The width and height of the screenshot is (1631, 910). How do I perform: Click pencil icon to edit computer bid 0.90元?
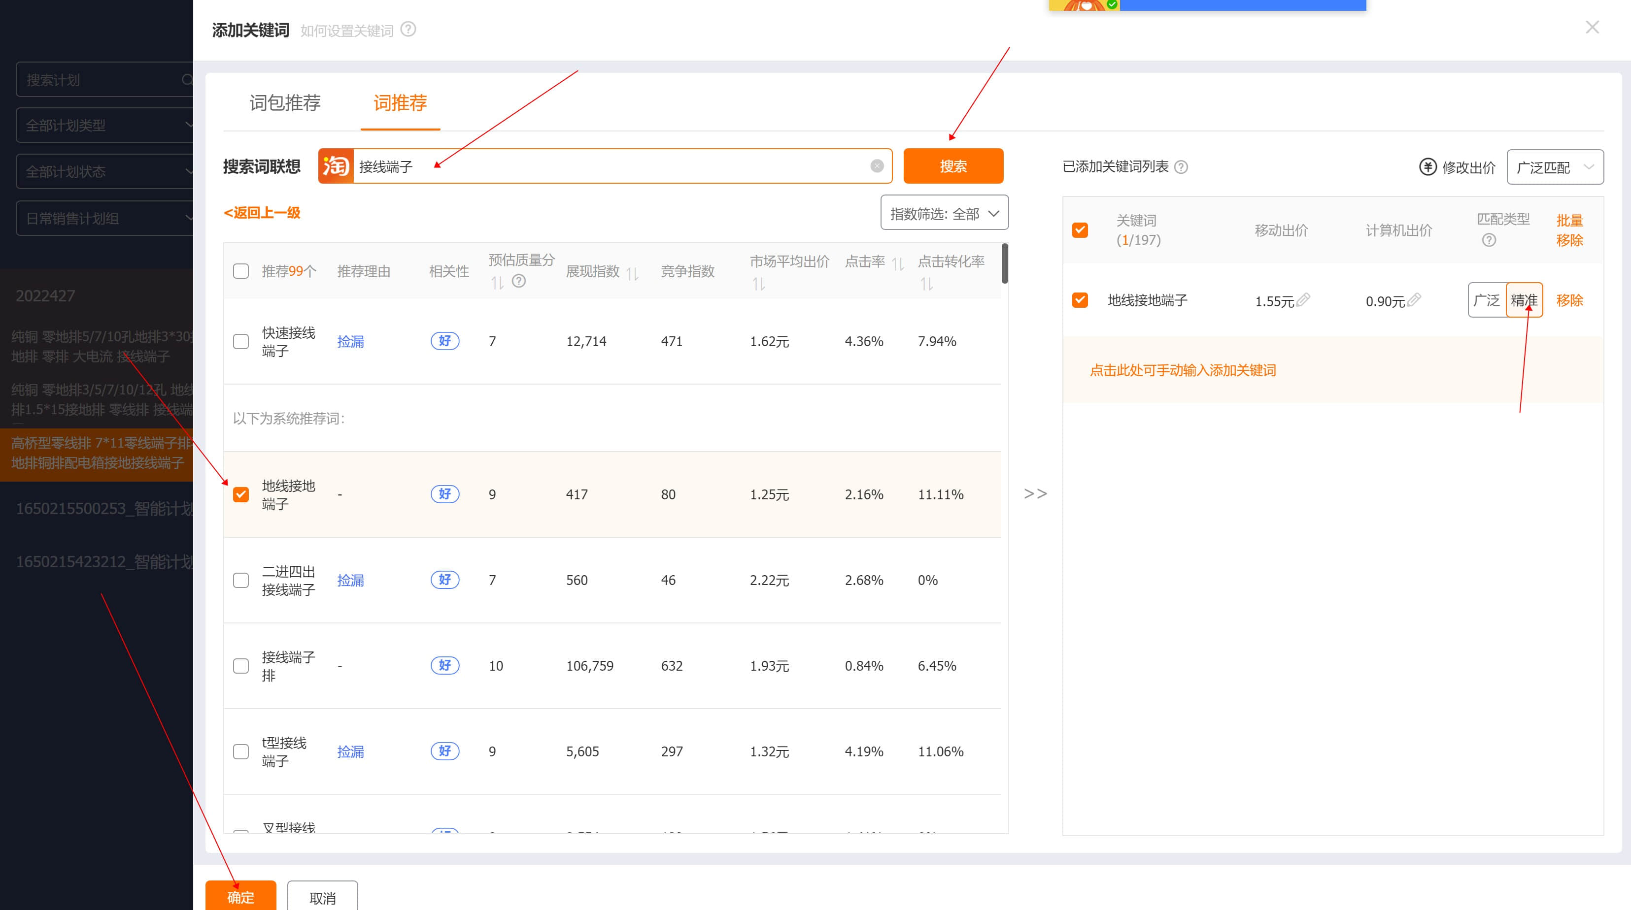[1414, 299]
